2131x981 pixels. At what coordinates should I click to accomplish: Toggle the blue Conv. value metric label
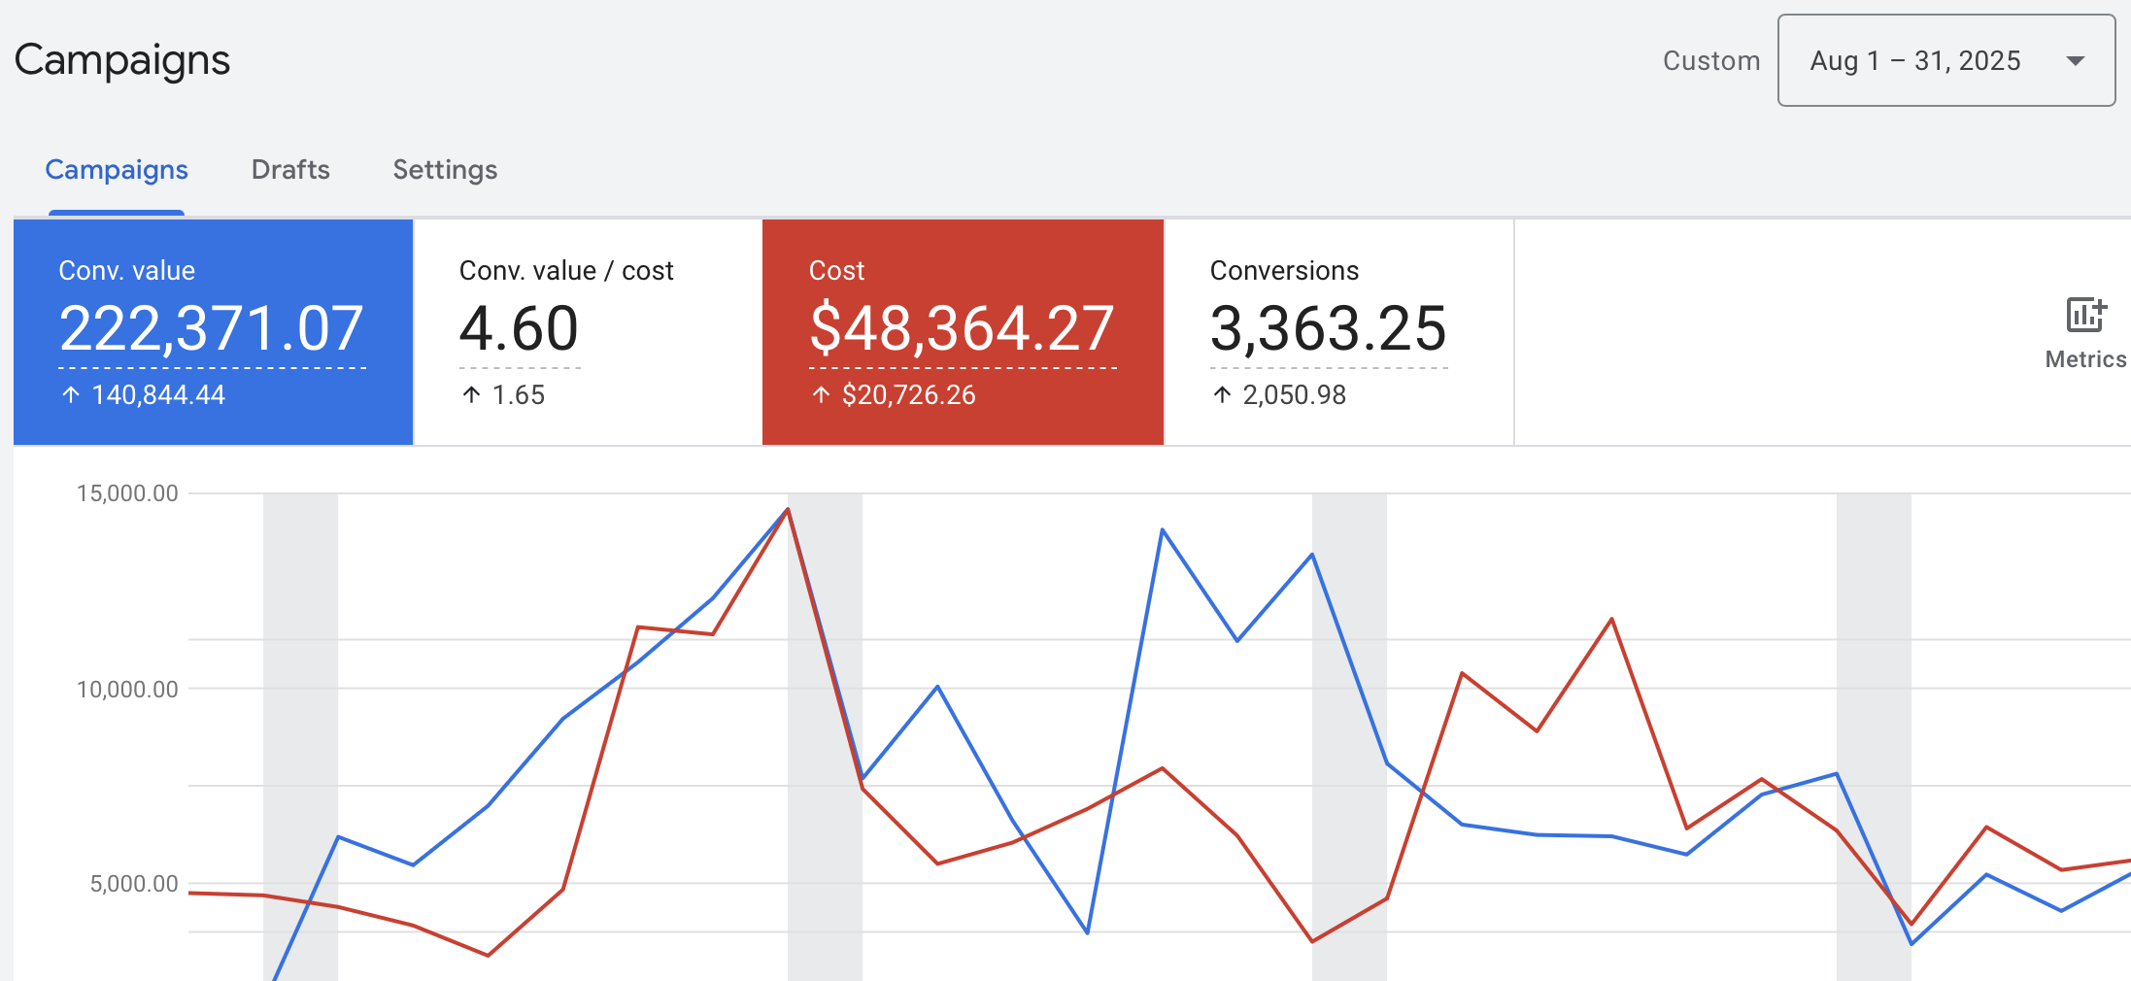pos(126,271)
